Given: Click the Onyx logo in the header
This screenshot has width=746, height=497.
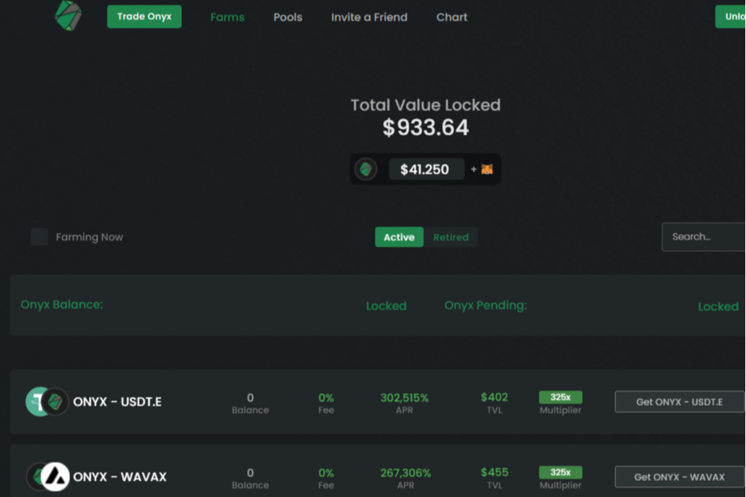Looking at the screenshot, I should point(69,16).
